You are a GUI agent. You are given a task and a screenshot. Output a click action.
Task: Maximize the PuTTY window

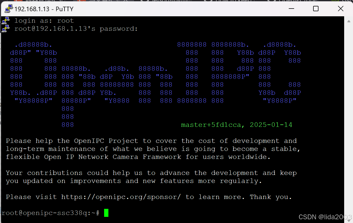click(x=316, y=9)
